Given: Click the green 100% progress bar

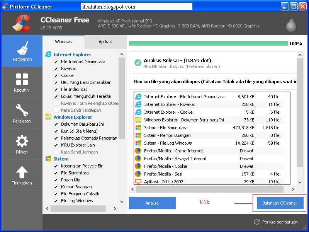Looking at the screenshot, I should coord(209,43).
